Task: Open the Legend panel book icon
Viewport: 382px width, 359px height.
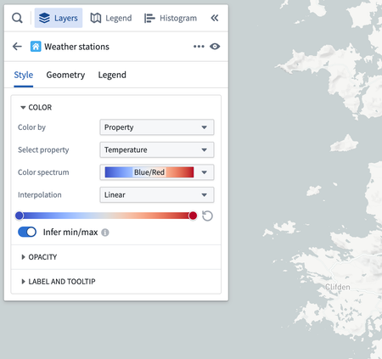Action: (96, 18)
